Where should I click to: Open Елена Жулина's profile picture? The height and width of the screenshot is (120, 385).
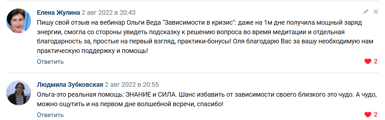(x=18, y=21)
